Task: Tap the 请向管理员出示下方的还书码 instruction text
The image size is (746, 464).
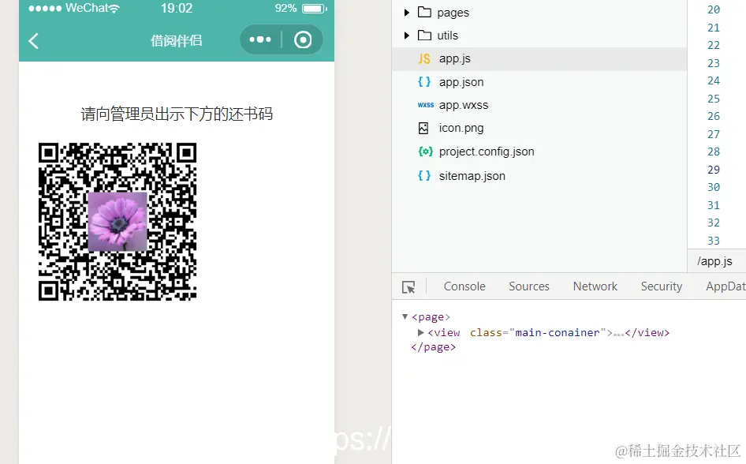Action: [x=177, y=114]
